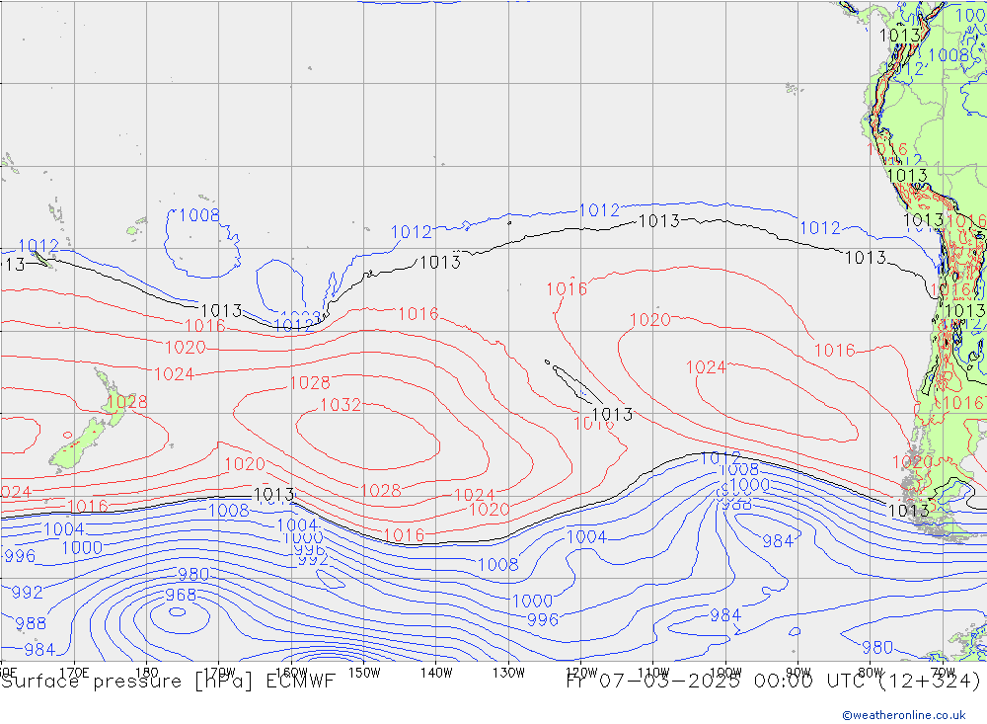Select the 140W longitude axis label

436,673
